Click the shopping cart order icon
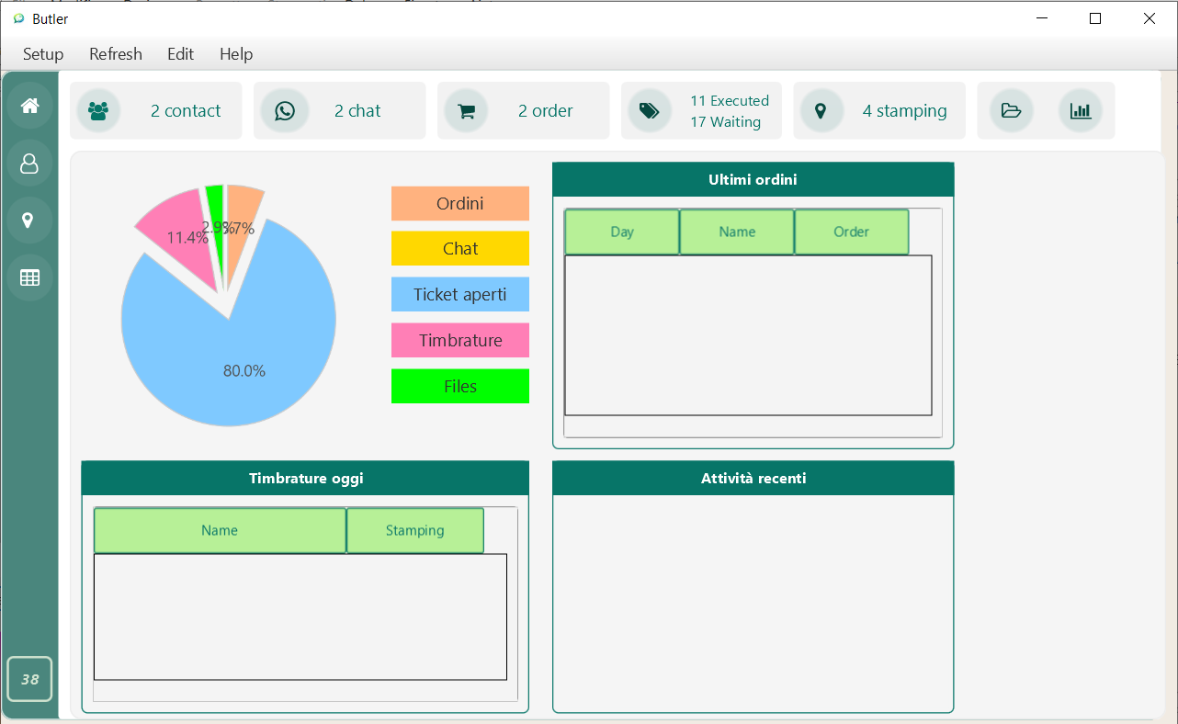The height and width of the screenshot is (724, 1178). [x=466, y=111]
